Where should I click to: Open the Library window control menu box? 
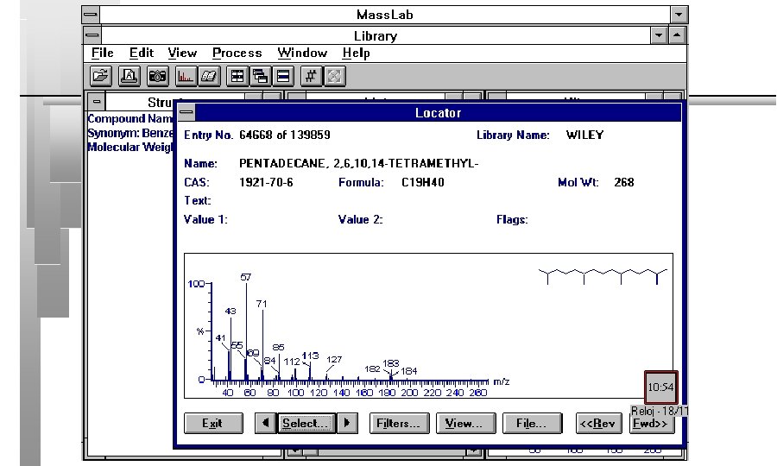(x=92, y=35)
